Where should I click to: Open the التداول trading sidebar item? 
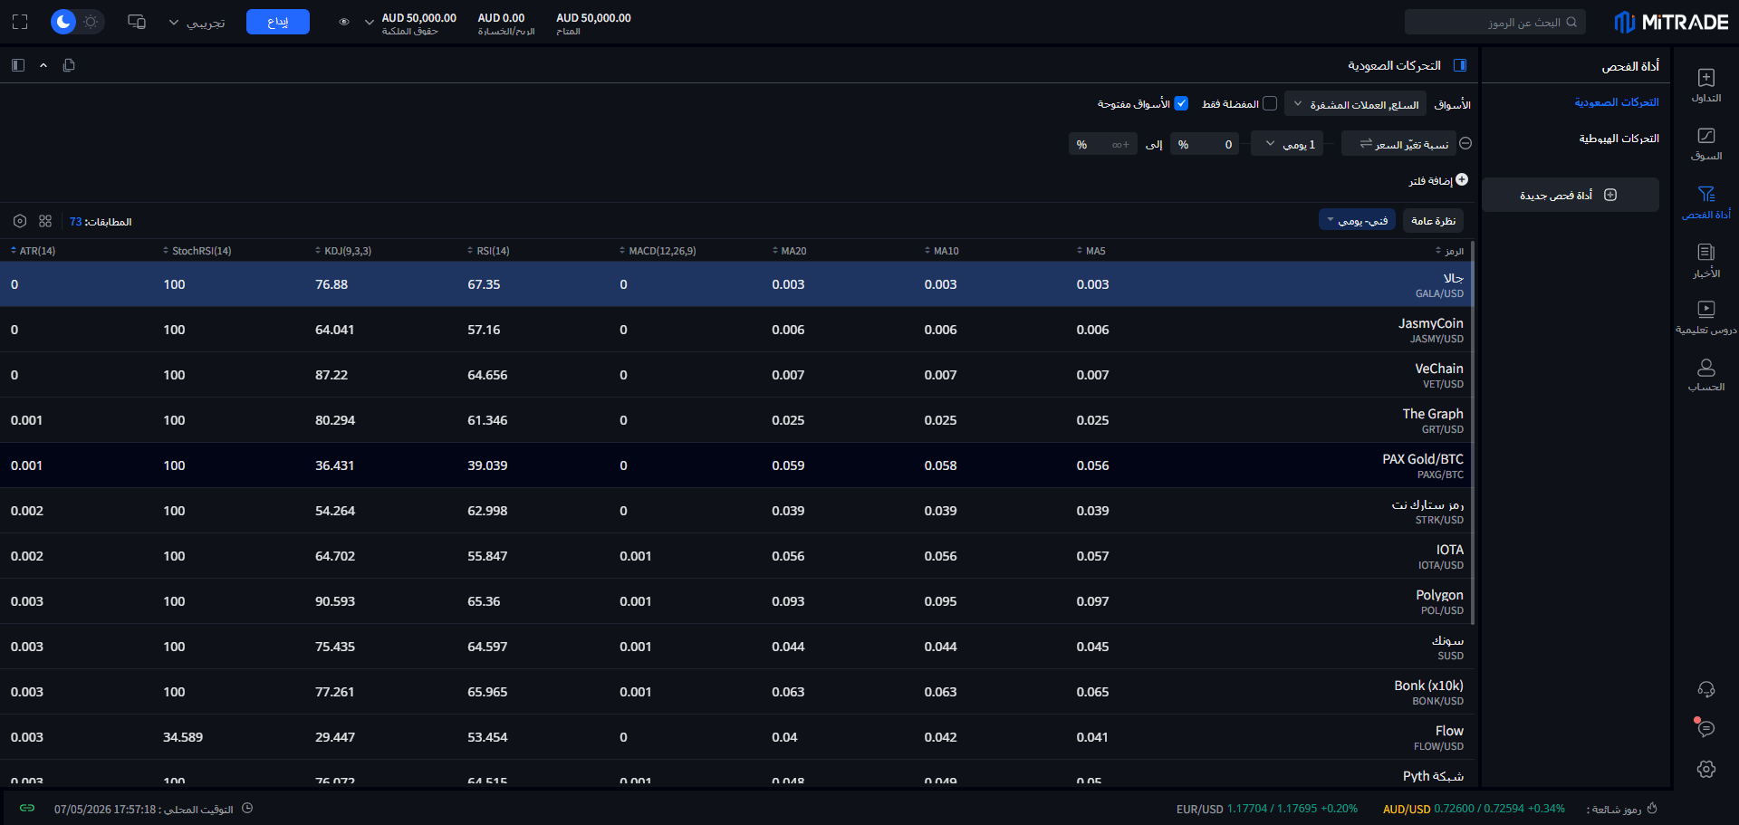tap(1706, 85)
